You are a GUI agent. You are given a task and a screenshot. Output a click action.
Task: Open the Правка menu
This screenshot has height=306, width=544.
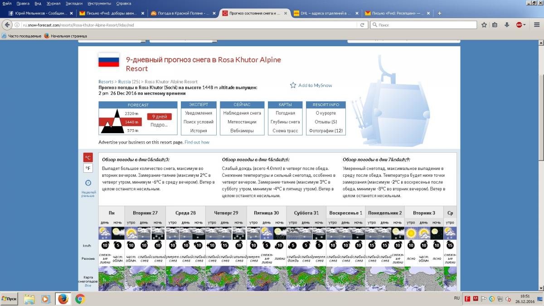(23, 3)
